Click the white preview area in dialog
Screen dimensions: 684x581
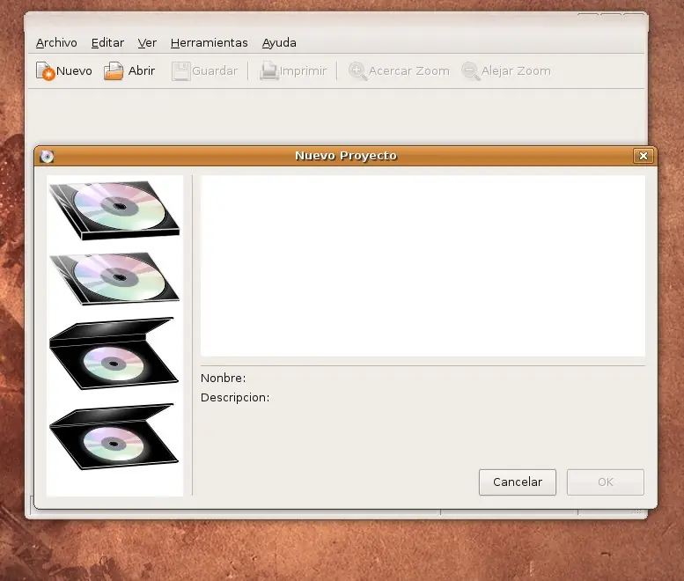tap(423, 266)
